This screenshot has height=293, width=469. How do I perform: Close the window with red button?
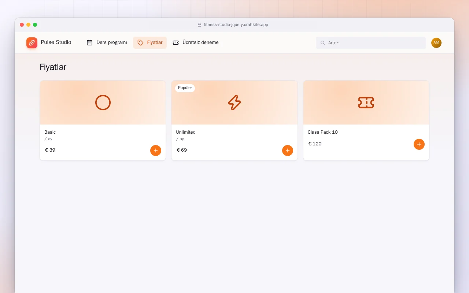22,25
